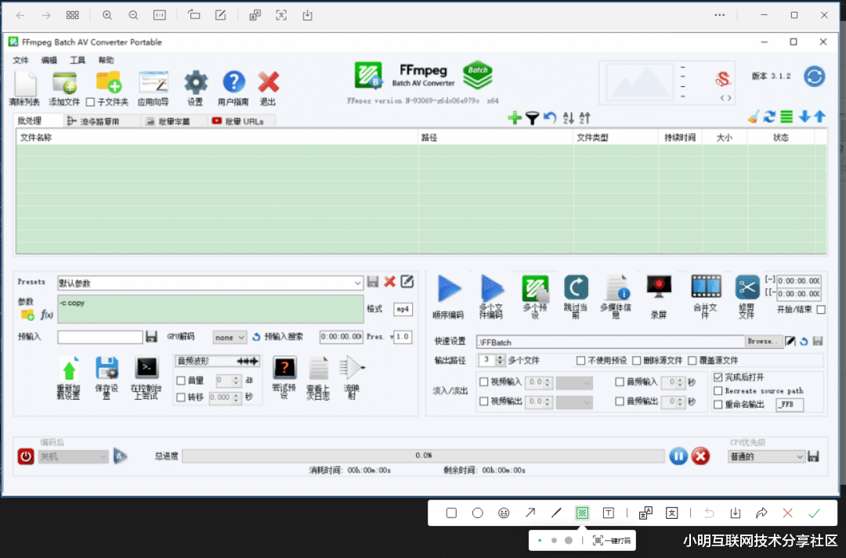Open the 编码后 dropdown showing 关机
Screen dimensions: 846x558
coord(74,456)
